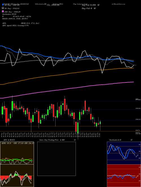The width and height of the screenshot is (141, 187).
Task: Select the 'CL: 1888.10' closing price text
Action: point(53,5)
